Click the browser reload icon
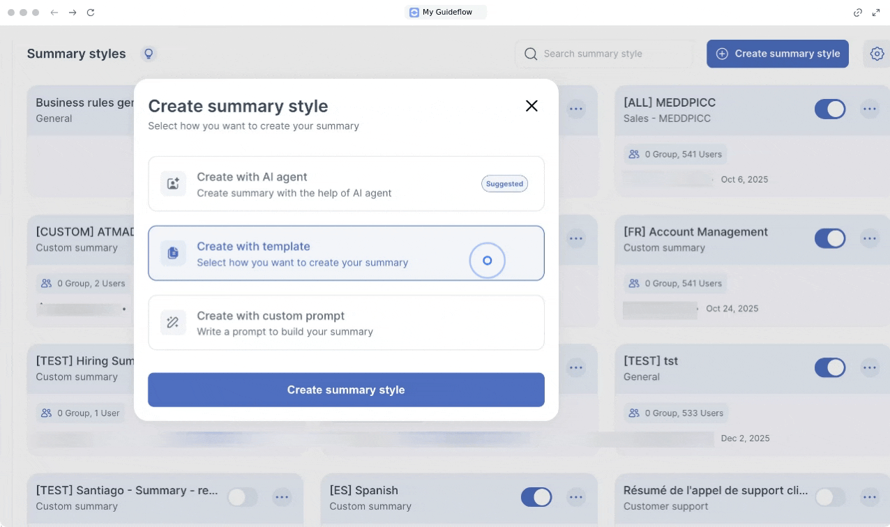The image size is (890, 527). [x=91, y=13]
